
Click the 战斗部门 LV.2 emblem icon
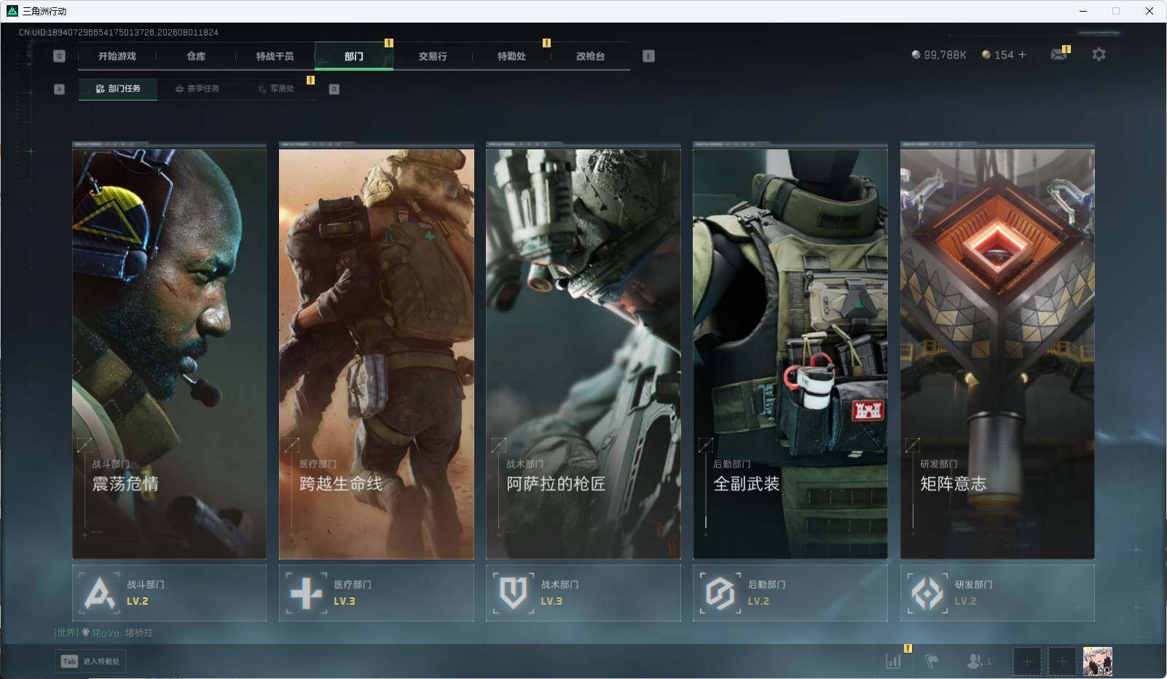pos(99,593)
